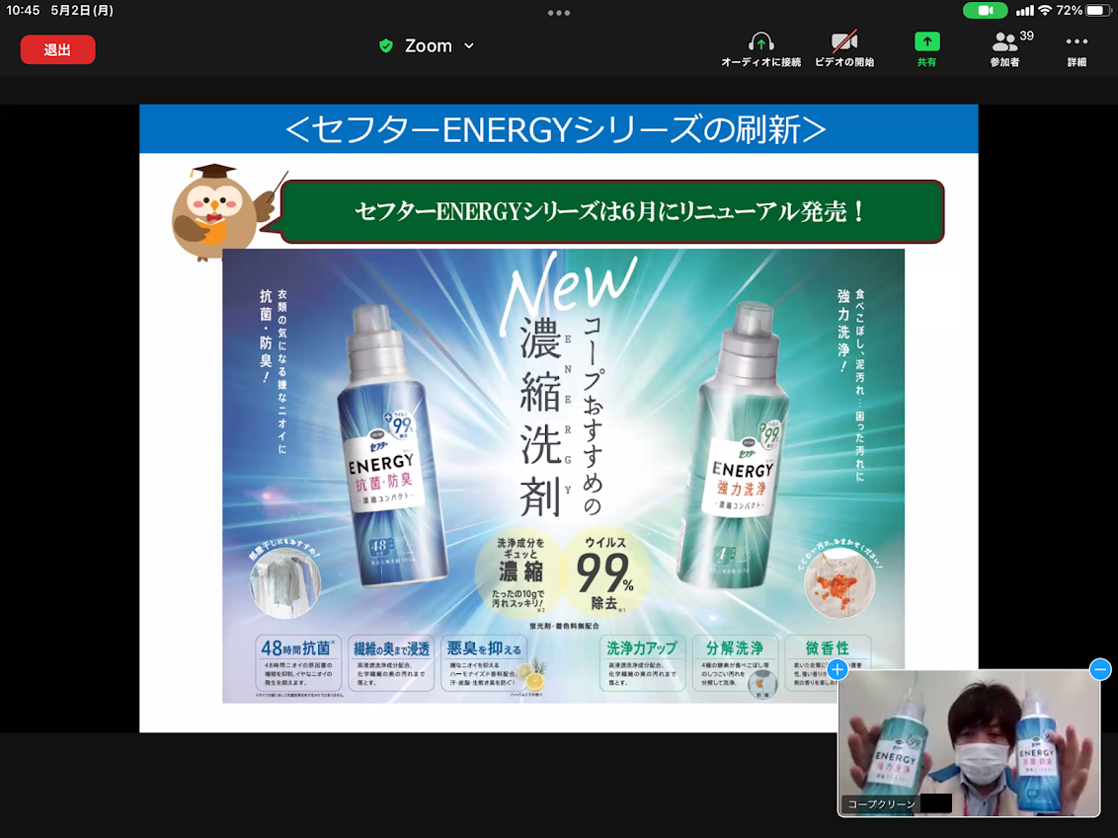Tap the green camera recording indicator
The image size is (1118, 838).
point(985,10)
